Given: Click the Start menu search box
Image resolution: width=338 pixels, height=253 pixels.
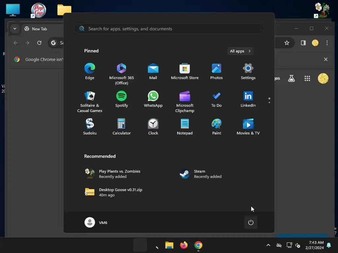Looking at the screenshot, I should click(169, 29).
